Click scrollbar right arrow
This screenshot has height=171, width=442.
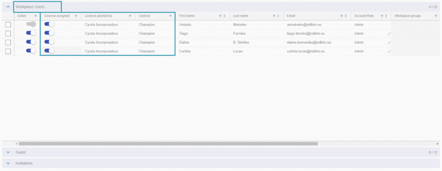pyautogui.click(x=438, y=144)
